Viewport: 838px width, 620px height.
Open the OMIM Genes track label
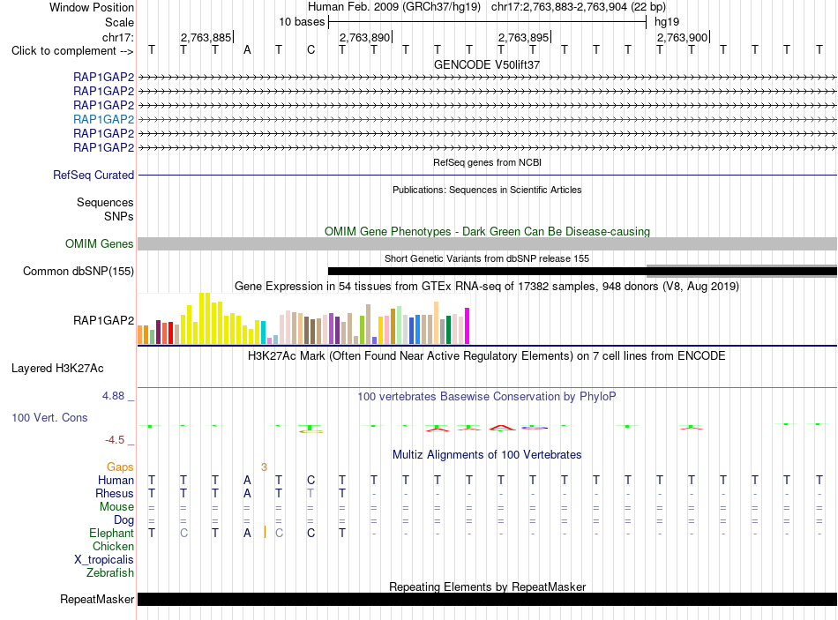100,243
